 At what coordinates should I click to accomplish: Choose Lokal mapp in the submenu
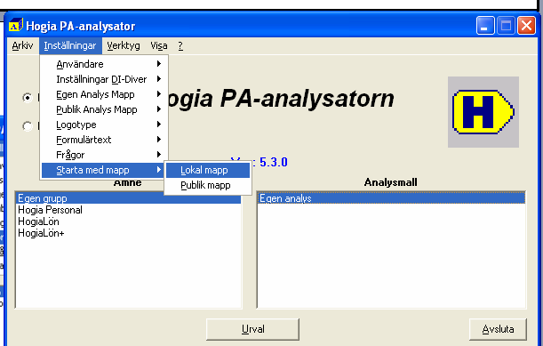208,170
